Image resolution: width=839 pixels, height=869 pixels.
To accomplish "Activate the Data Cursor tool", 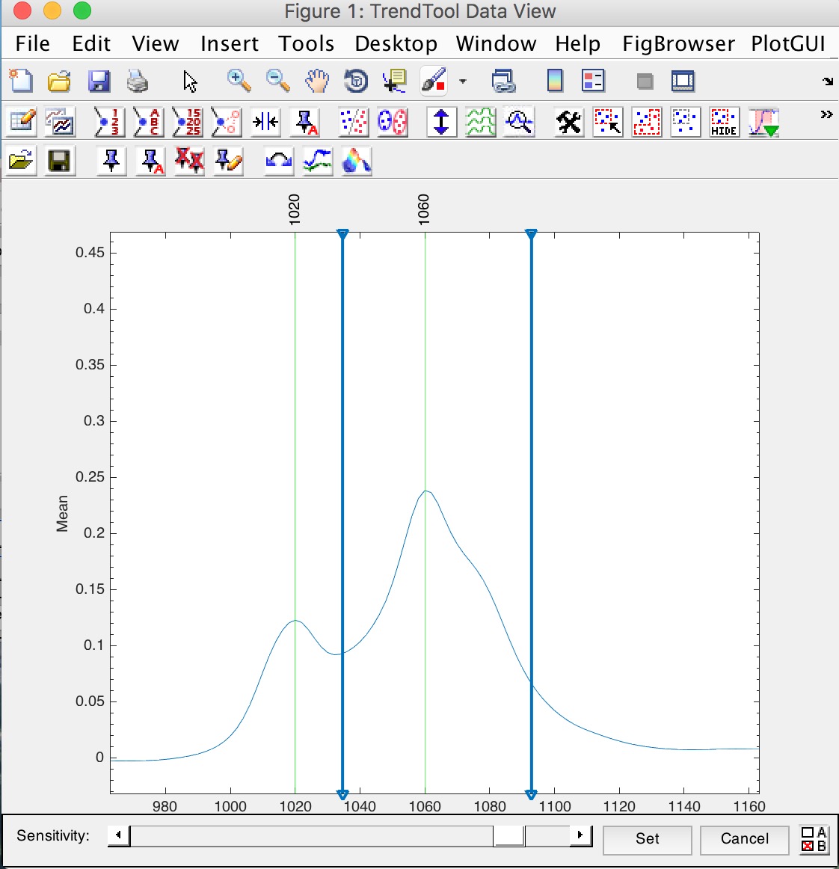I will [x=394, y=81].
